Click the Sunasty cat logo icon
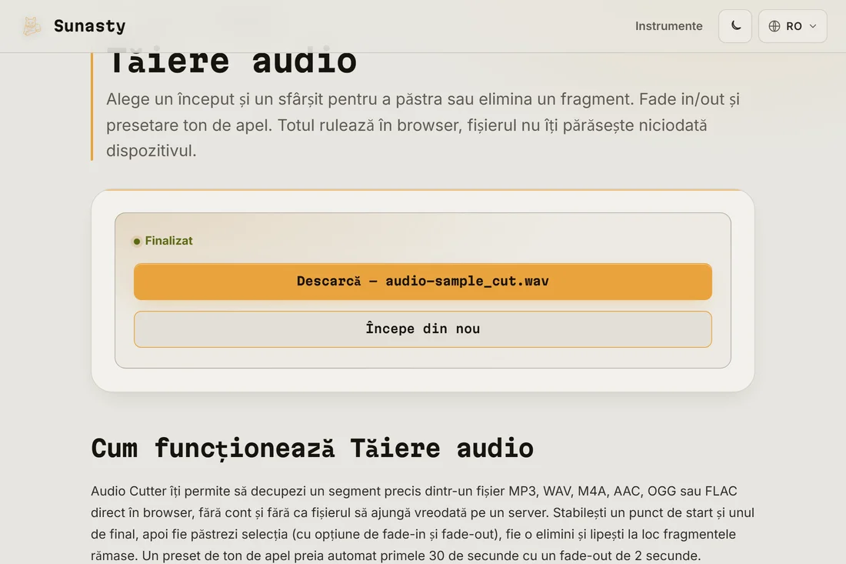Viewport: 846px width, 564px height. (32, 26)
